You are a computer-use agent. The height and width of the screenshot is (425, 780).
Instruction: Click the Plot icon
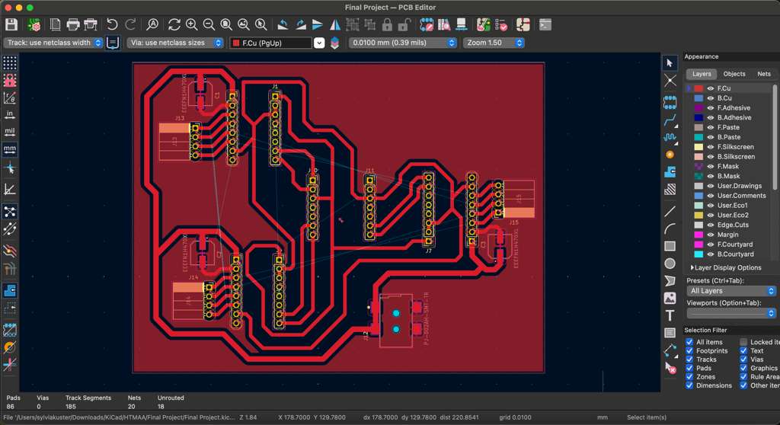pos(91,24)
